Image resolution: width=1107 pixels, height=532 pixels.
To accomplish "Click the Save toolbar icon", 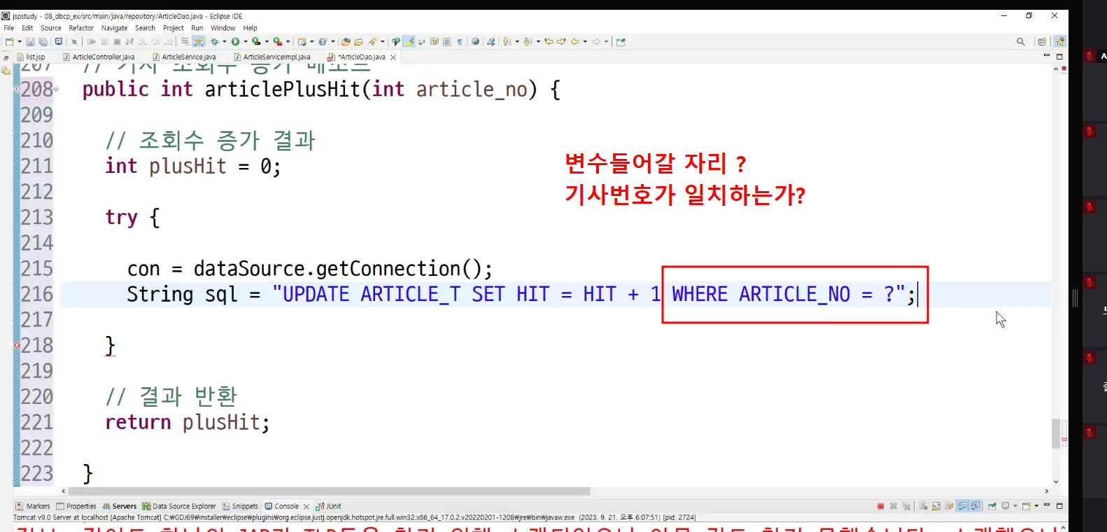I will click(x=30, y=42).
